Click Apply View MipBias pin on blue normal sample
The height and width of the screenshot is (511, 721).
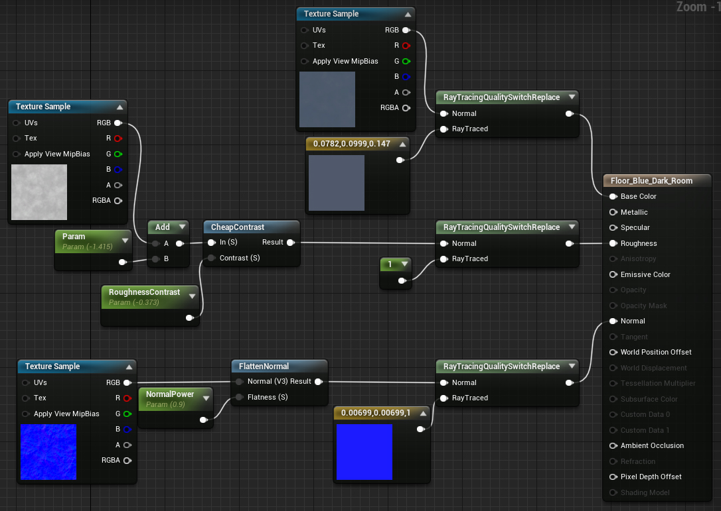pos(26,414)
